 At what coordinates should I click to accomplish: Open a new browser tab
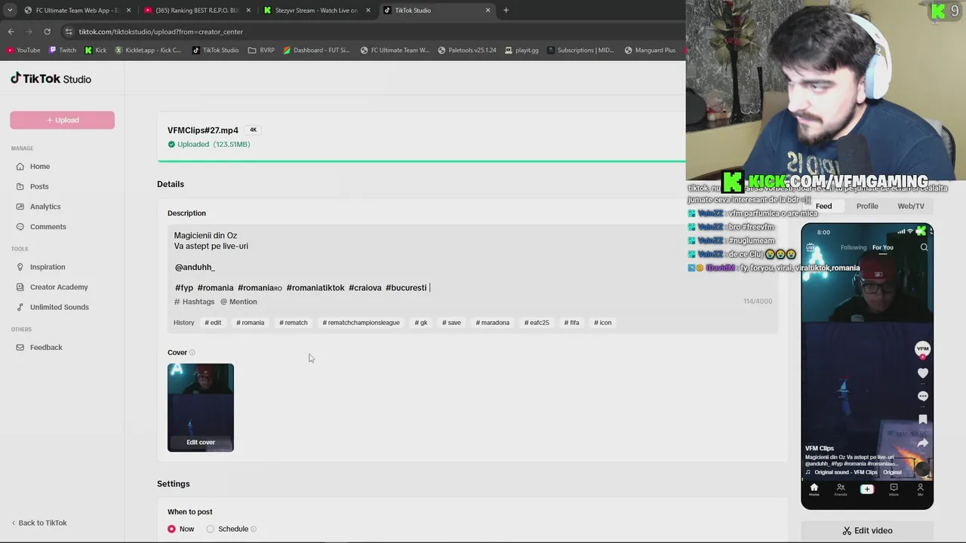[506, 11]
